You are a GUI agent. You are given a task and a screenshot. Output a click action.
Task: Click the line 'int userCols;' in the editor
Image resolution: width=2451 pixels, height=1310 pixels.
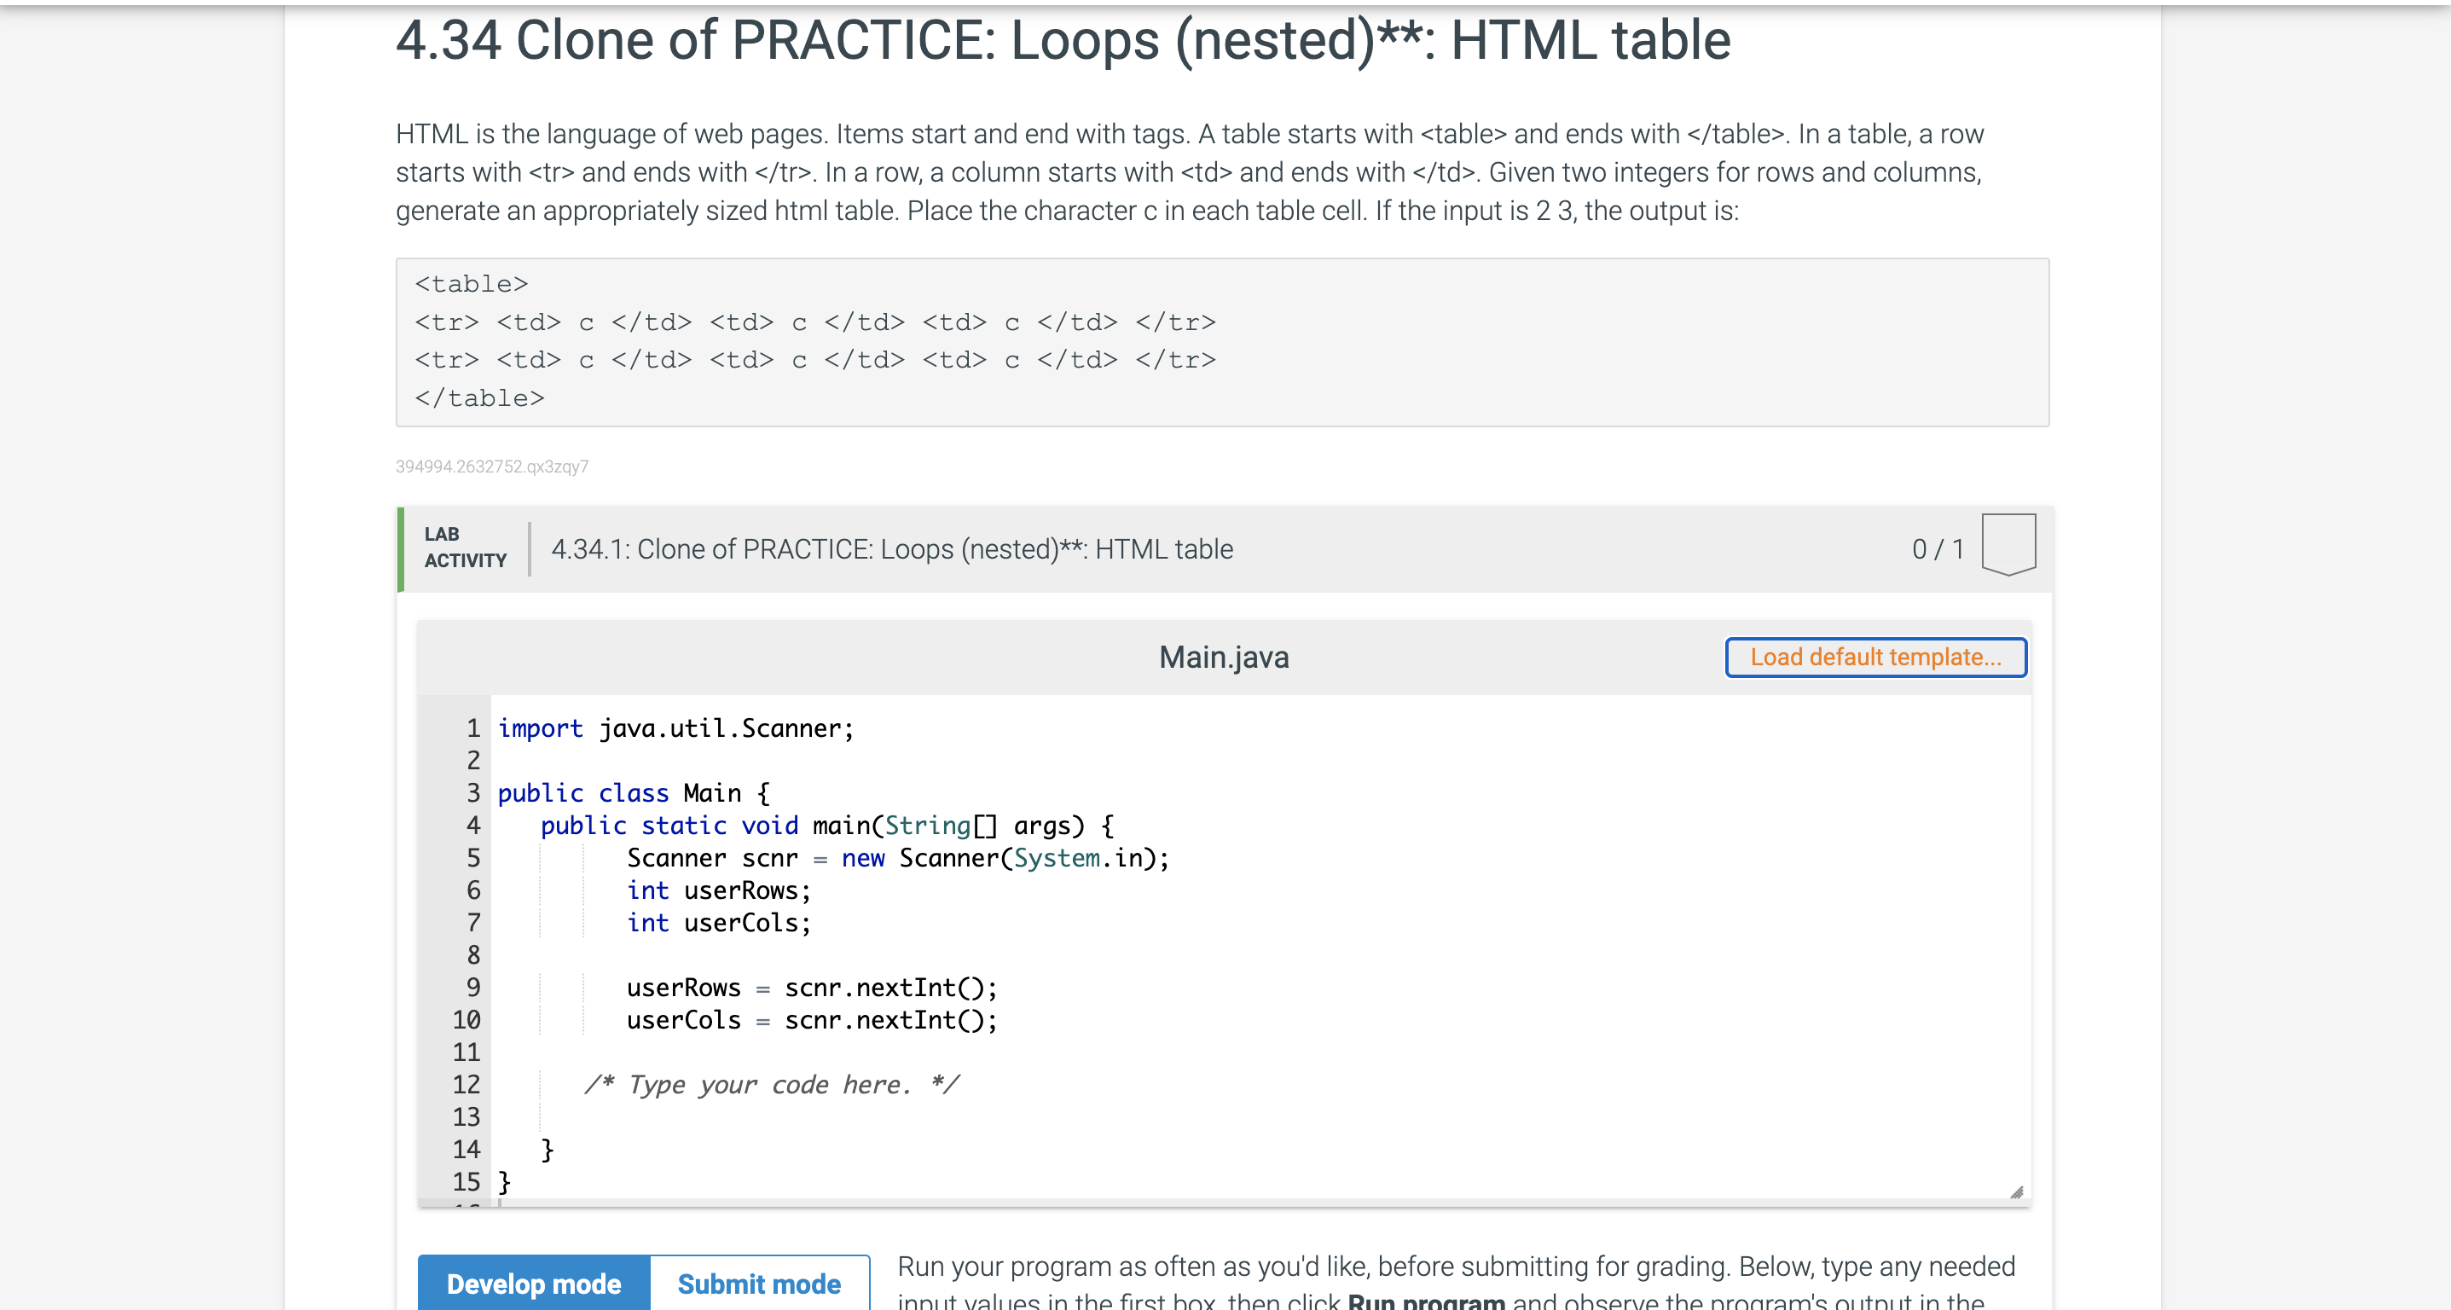click(x=718, y=923)
